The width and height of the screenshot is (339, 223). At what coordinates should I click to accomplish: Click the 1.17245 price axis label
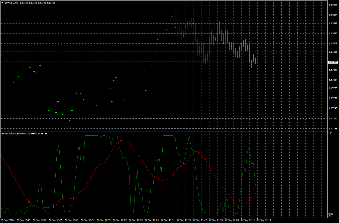coord(333,108)
